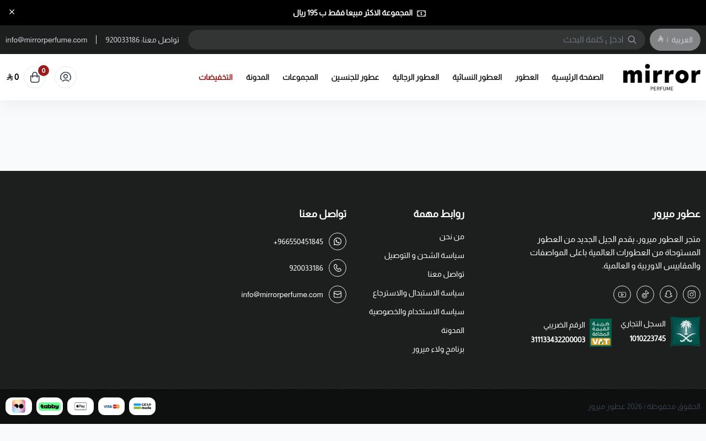Click the mada payment badge

pos(142,406)
